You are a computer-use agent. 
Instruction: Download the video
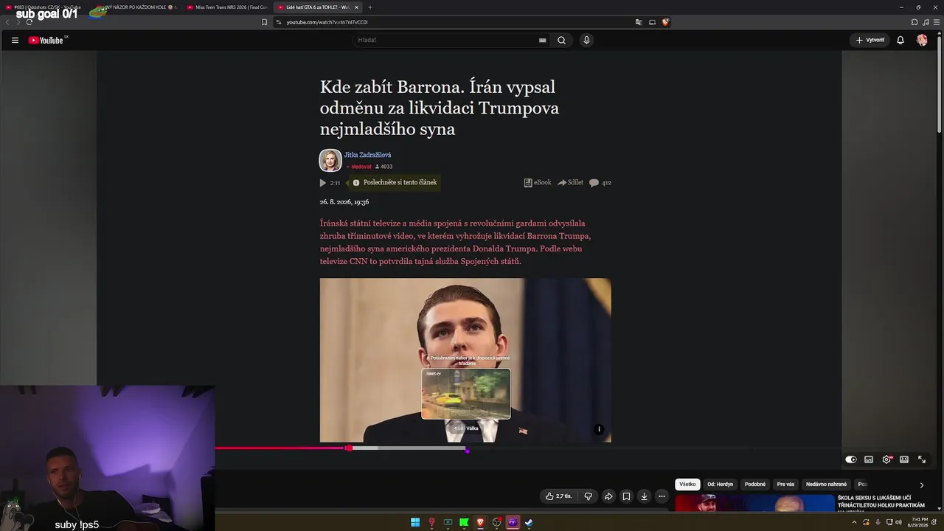point(644,496)
